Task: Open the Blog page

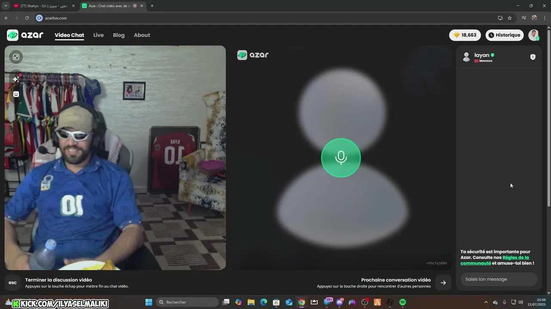Action: [x=119, y=35]
